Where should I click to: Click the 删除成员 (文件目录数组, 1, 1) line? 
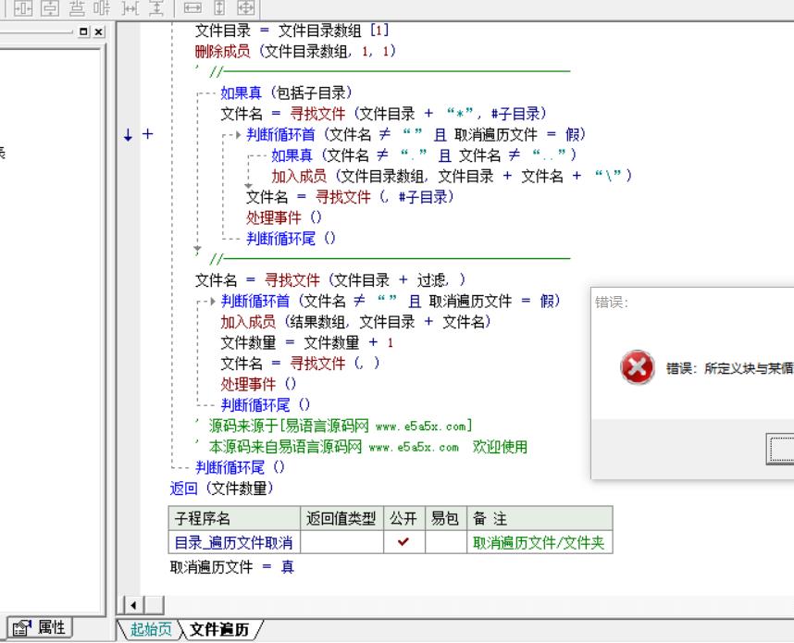pos(295,51)
